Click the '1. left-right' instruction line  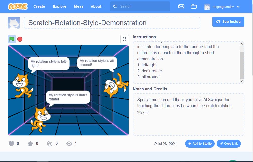pyautogui.click(x=147, y=65)
